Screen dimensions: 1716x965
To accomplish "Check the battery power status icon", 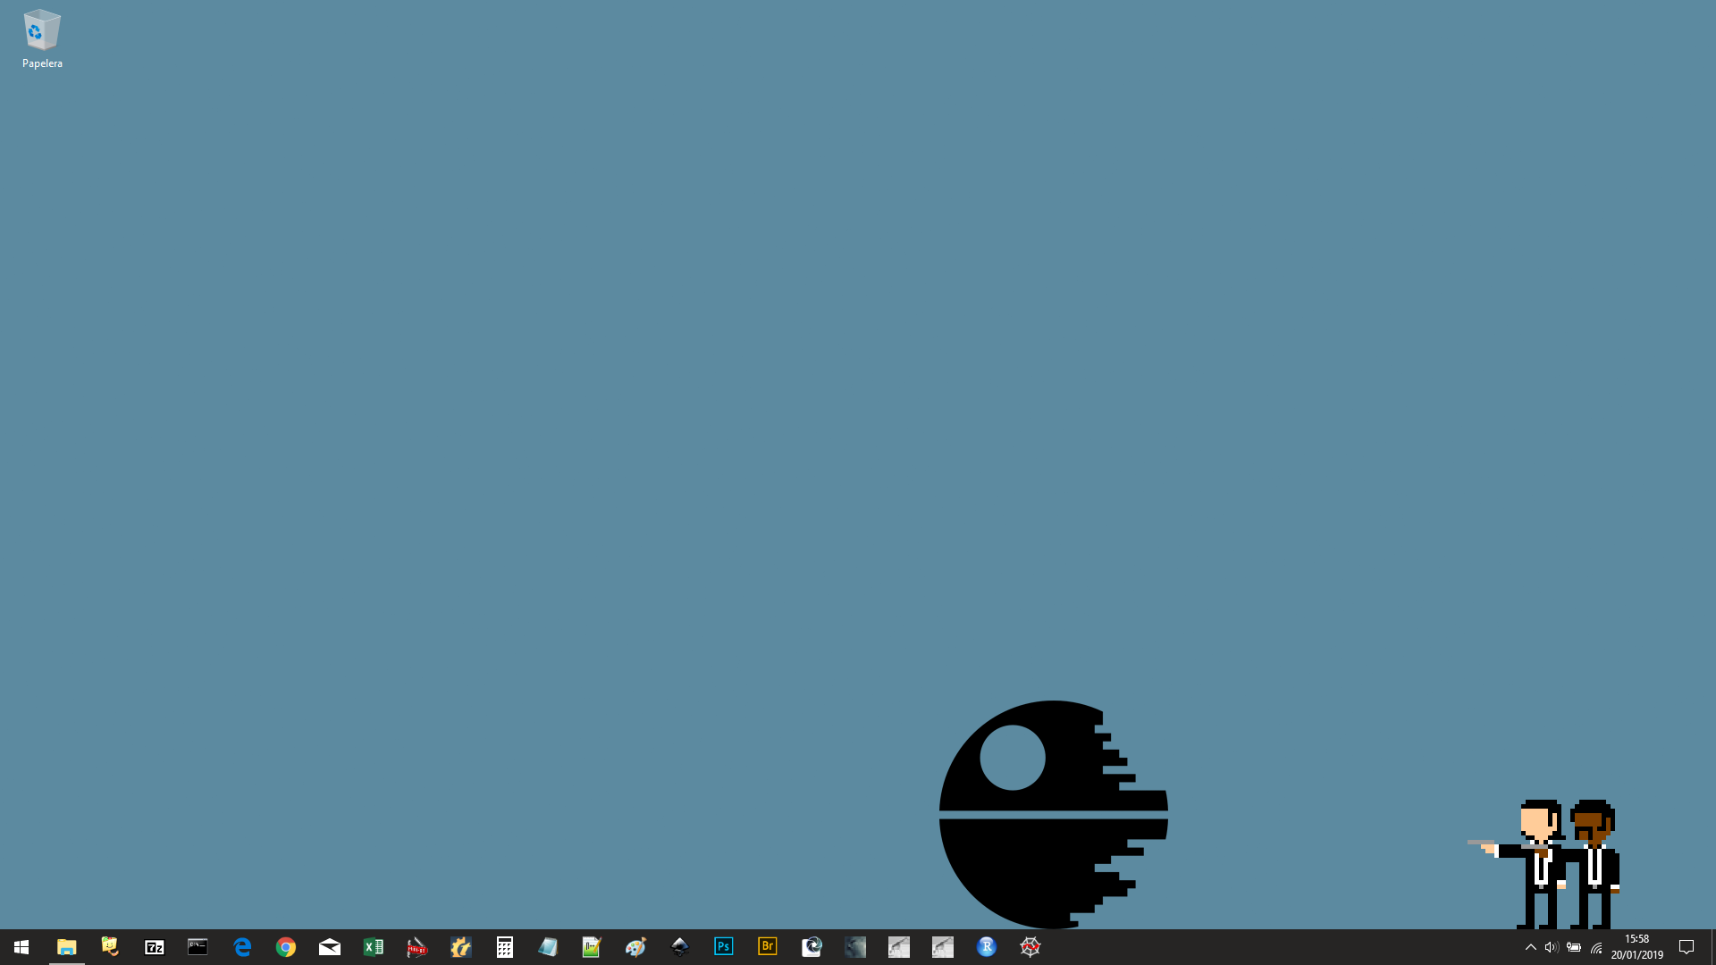I will pos(1574,947).
